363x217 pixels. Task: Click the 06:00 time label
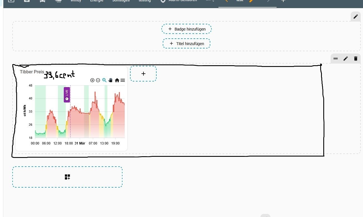[46, 143]
